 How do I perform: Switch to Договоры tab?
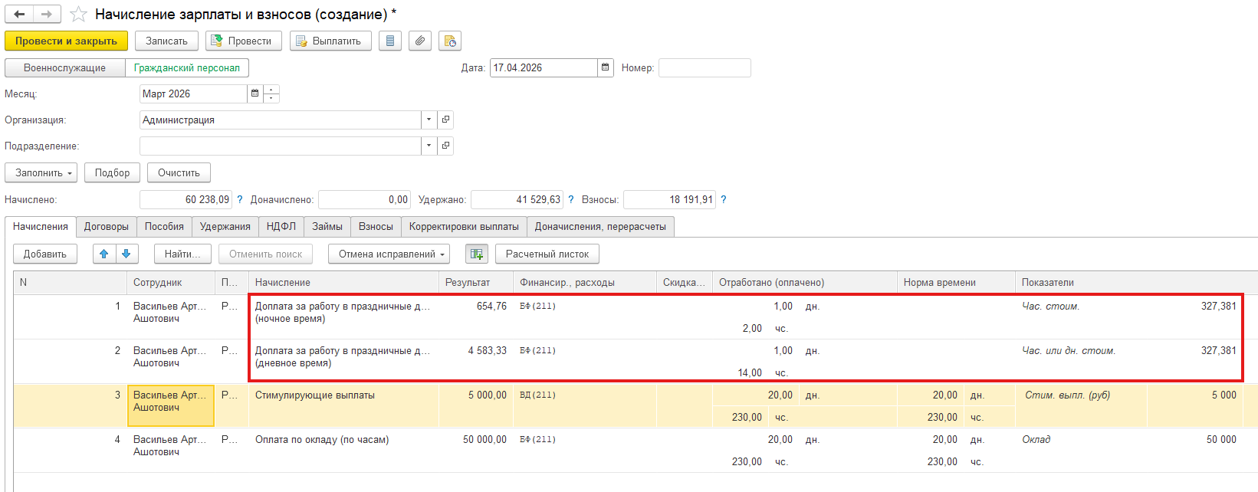pyautogui.click(x=107, y=226)
